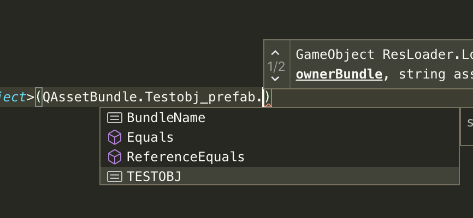
Task: Click the underlined ownerBundle parameter
Action: point(339,74)
